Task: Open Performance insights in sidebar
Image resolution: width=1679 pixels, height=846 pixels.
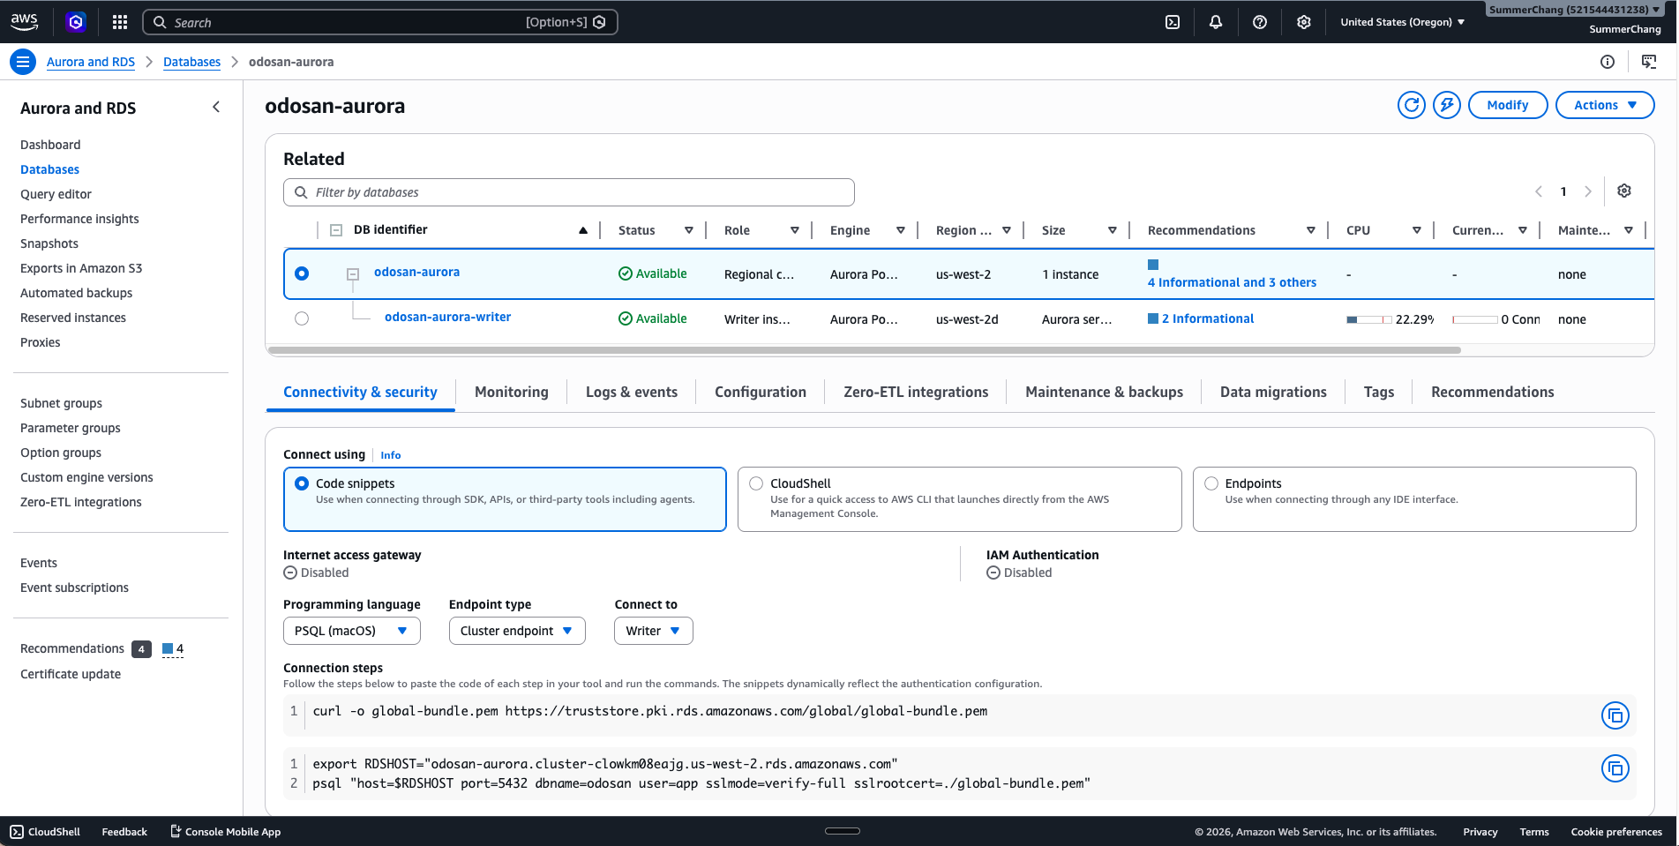Action: pyautogui.click(x=79, y=219)
